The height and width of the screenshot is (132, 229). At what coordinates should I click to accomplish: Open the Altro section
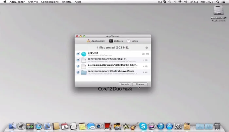coord(132,41)
